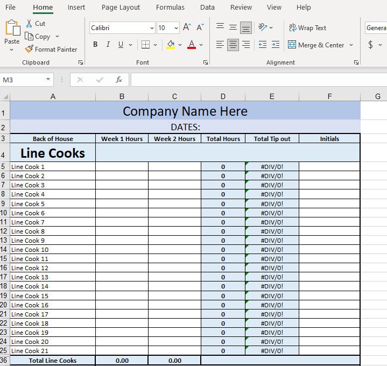Screen dimensions: 387x366
Task: Open the font size dropdown
Action: (x=176, y=28)
